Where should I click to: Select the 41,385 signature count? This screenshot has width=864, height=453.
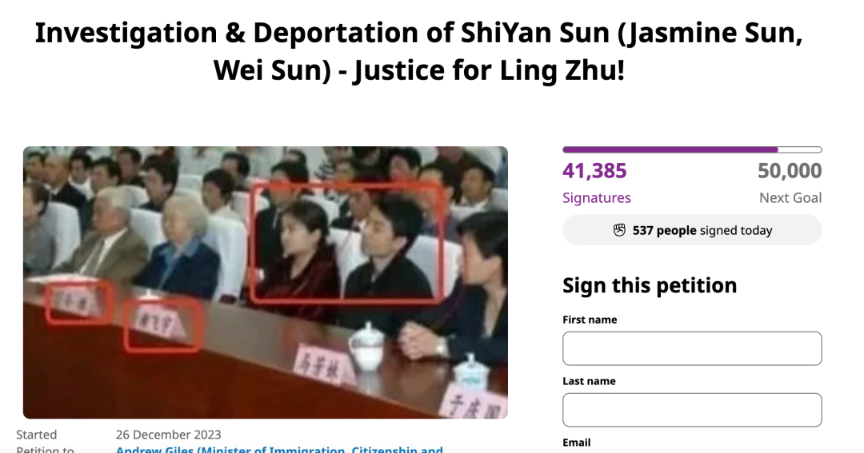click(x=594, y=171)
